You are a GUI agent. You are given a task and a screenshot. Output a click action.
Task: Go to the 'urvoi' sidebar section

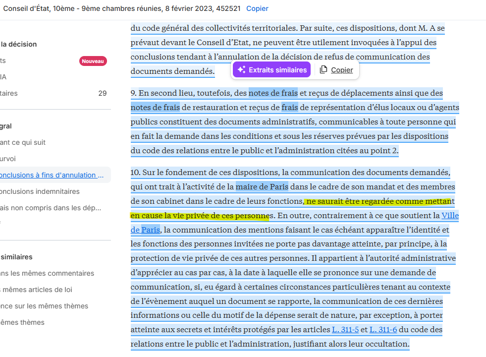[x=8, y=159]
